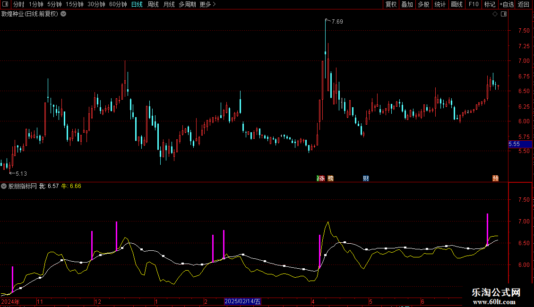Open the 多周期 multi-period tab
534x307 pixels.
[187, 4]
